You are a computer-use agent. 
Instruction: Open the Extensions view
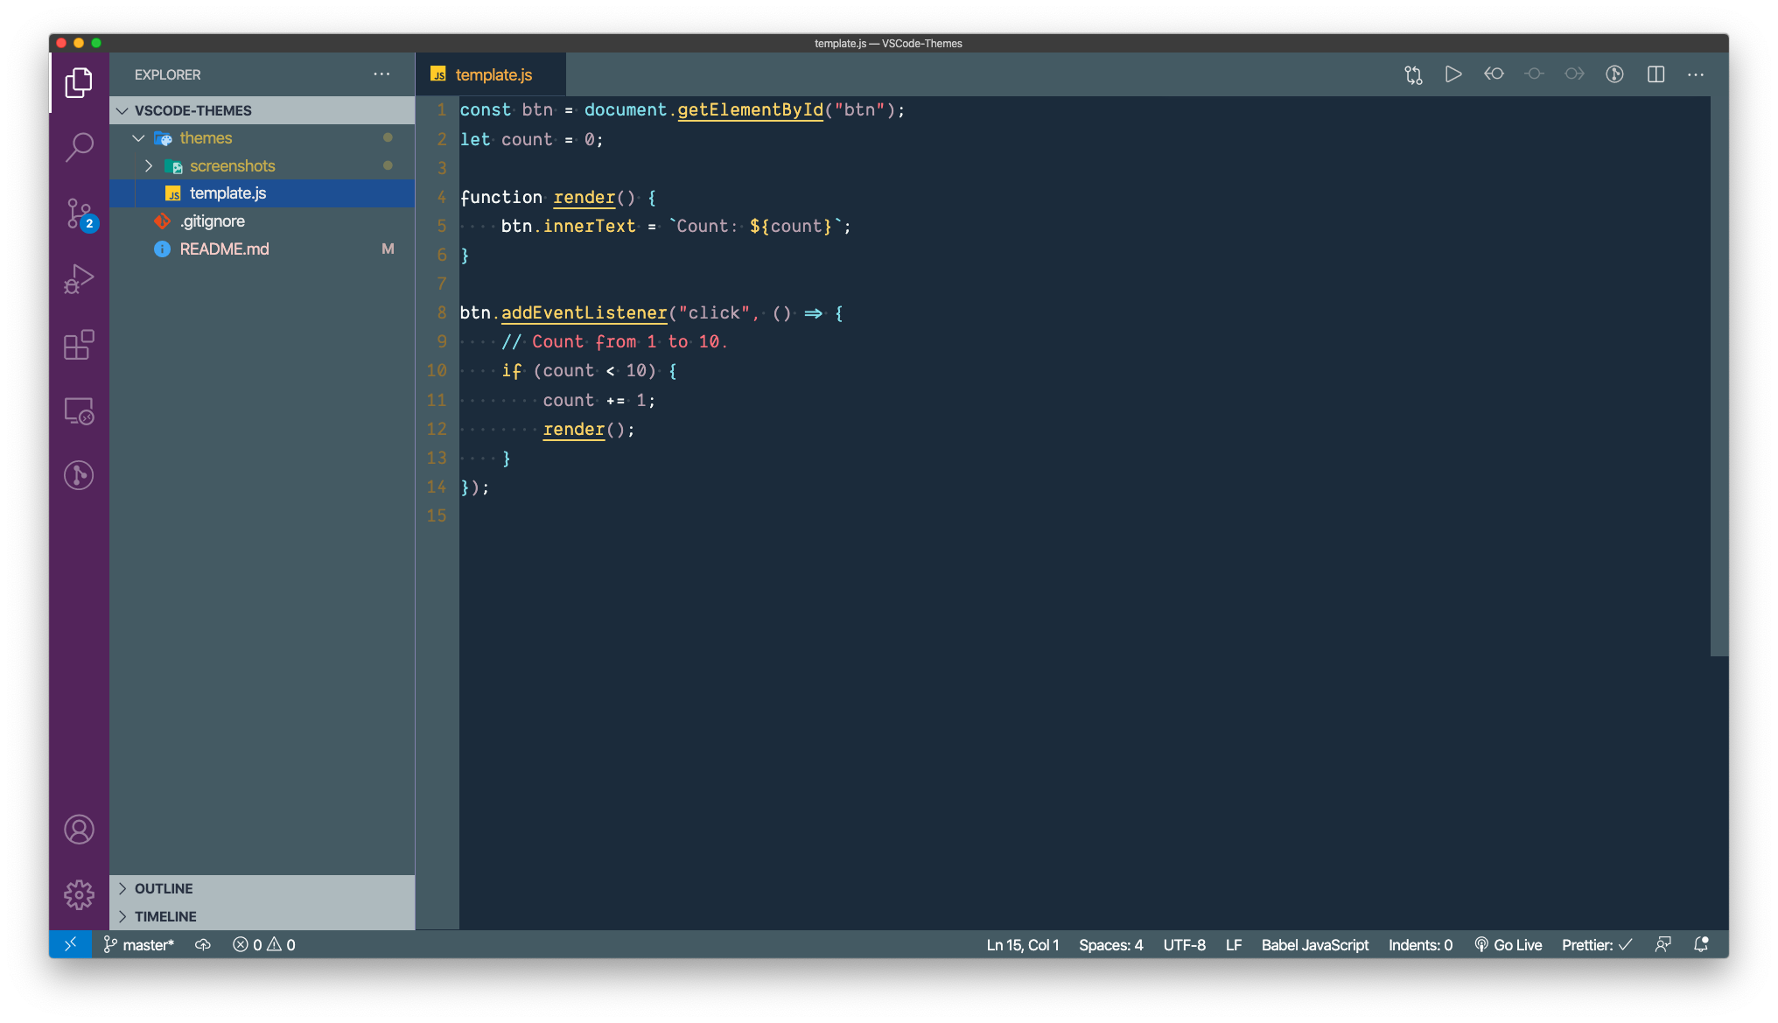point(79,345)
